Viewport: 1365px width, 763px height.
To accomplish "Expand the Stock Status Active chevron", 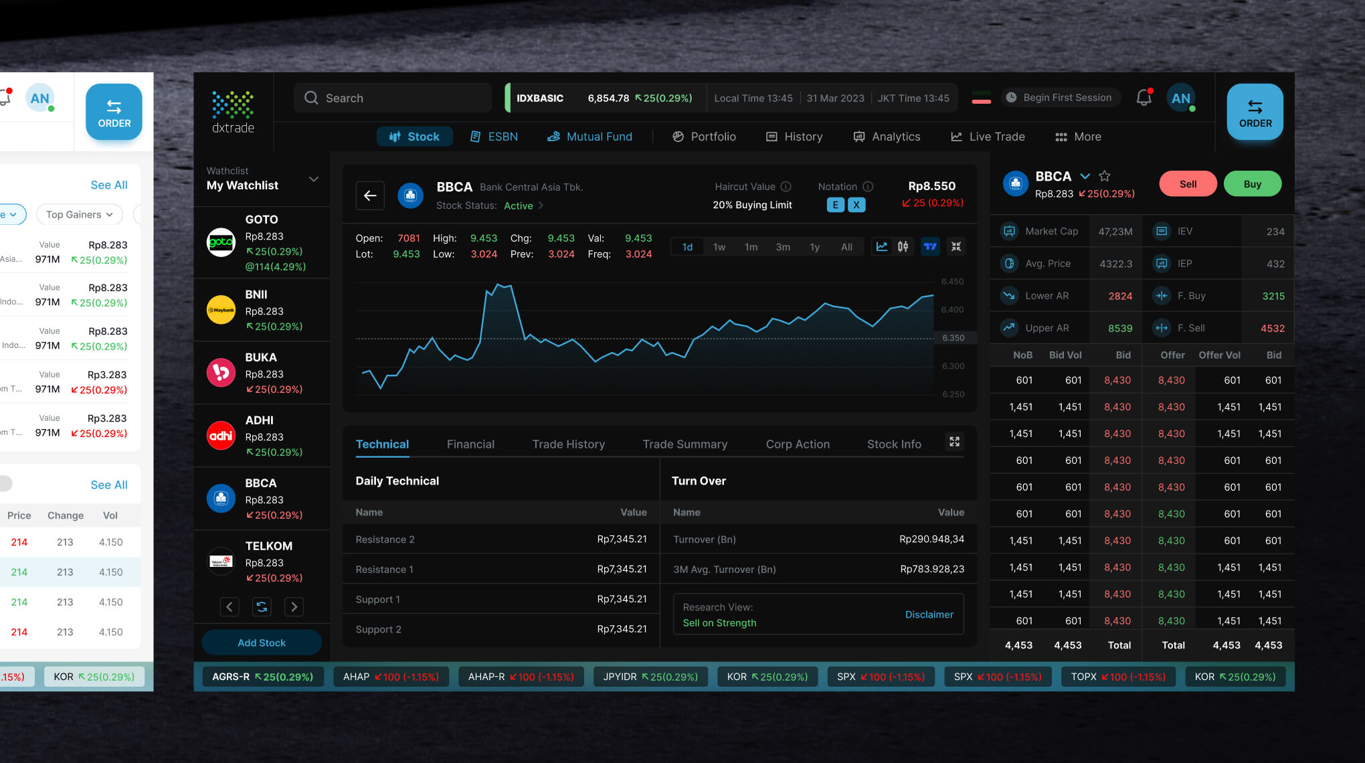I will coord(541,205).
